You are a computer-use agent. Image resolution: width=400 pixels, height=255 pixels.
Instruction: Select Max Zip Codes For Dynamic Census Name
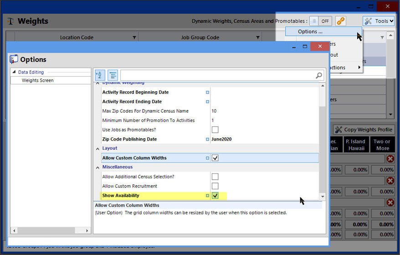pos(145,111)
